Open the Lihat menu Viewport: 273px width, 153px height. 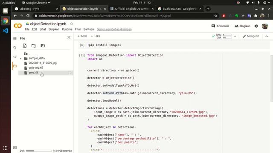pos(43,29)
